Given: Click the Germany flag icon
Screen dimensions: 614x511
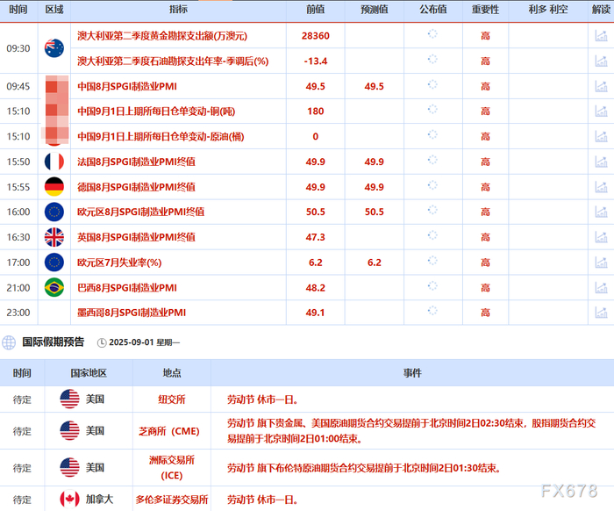Looking at the screenshot, I should pos(54,186).
